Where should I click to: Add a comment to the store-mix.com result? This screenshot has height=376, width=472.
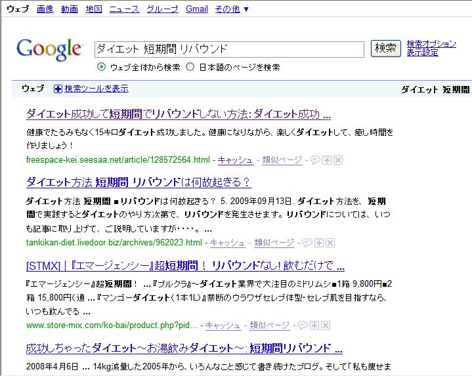click(301, 325)
